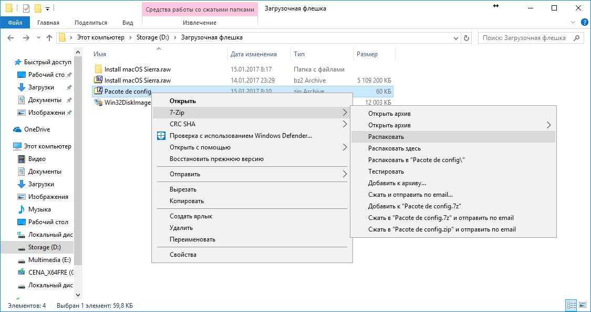Open the Вид ribbon tab
Image resolution: width=591 pixels, height=312 pixels.
[x=128, y=23]
